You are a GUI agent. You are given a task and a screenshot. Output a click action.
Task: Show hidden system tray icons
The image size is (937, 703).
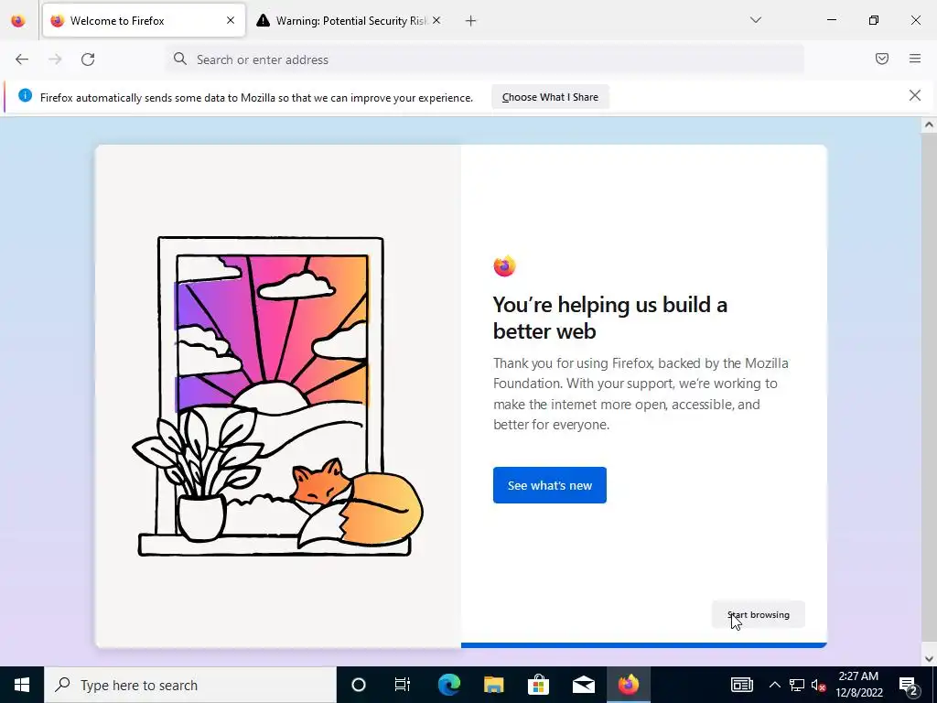pyautogui.click(x=774, y=685)
